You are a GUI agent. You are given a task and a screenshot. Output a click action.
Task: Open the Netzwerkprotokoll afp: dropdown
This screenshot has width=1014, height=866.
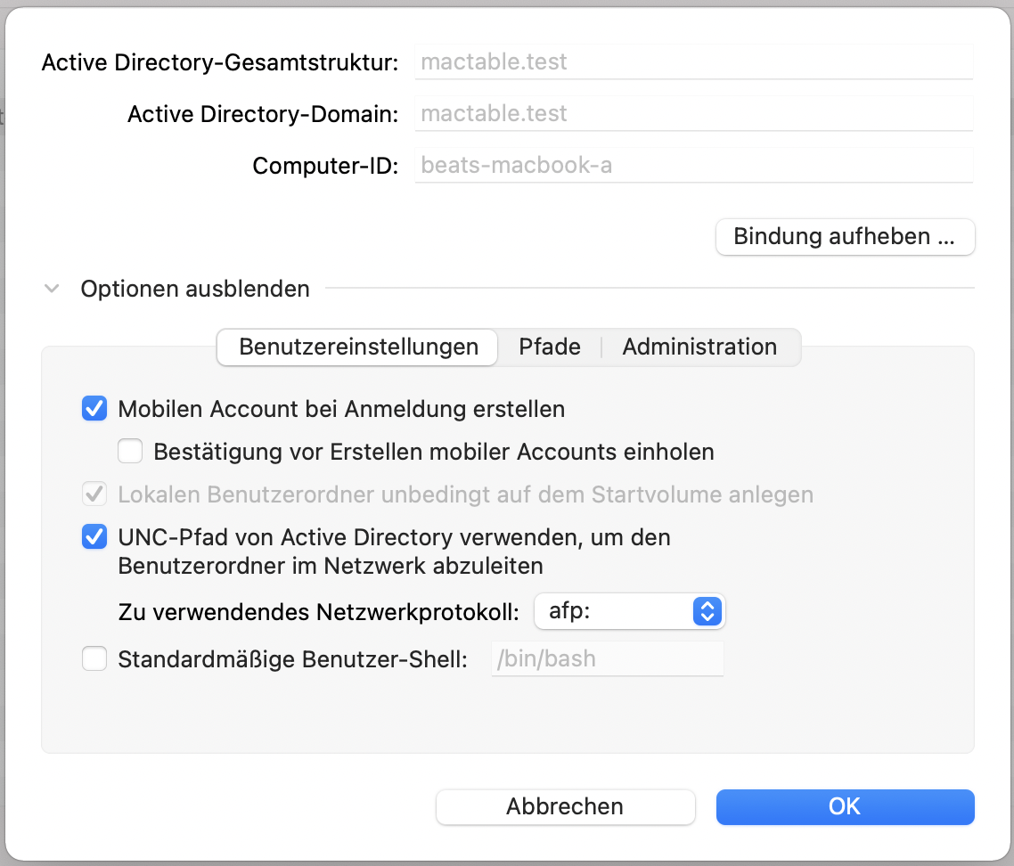click(615, 611)
